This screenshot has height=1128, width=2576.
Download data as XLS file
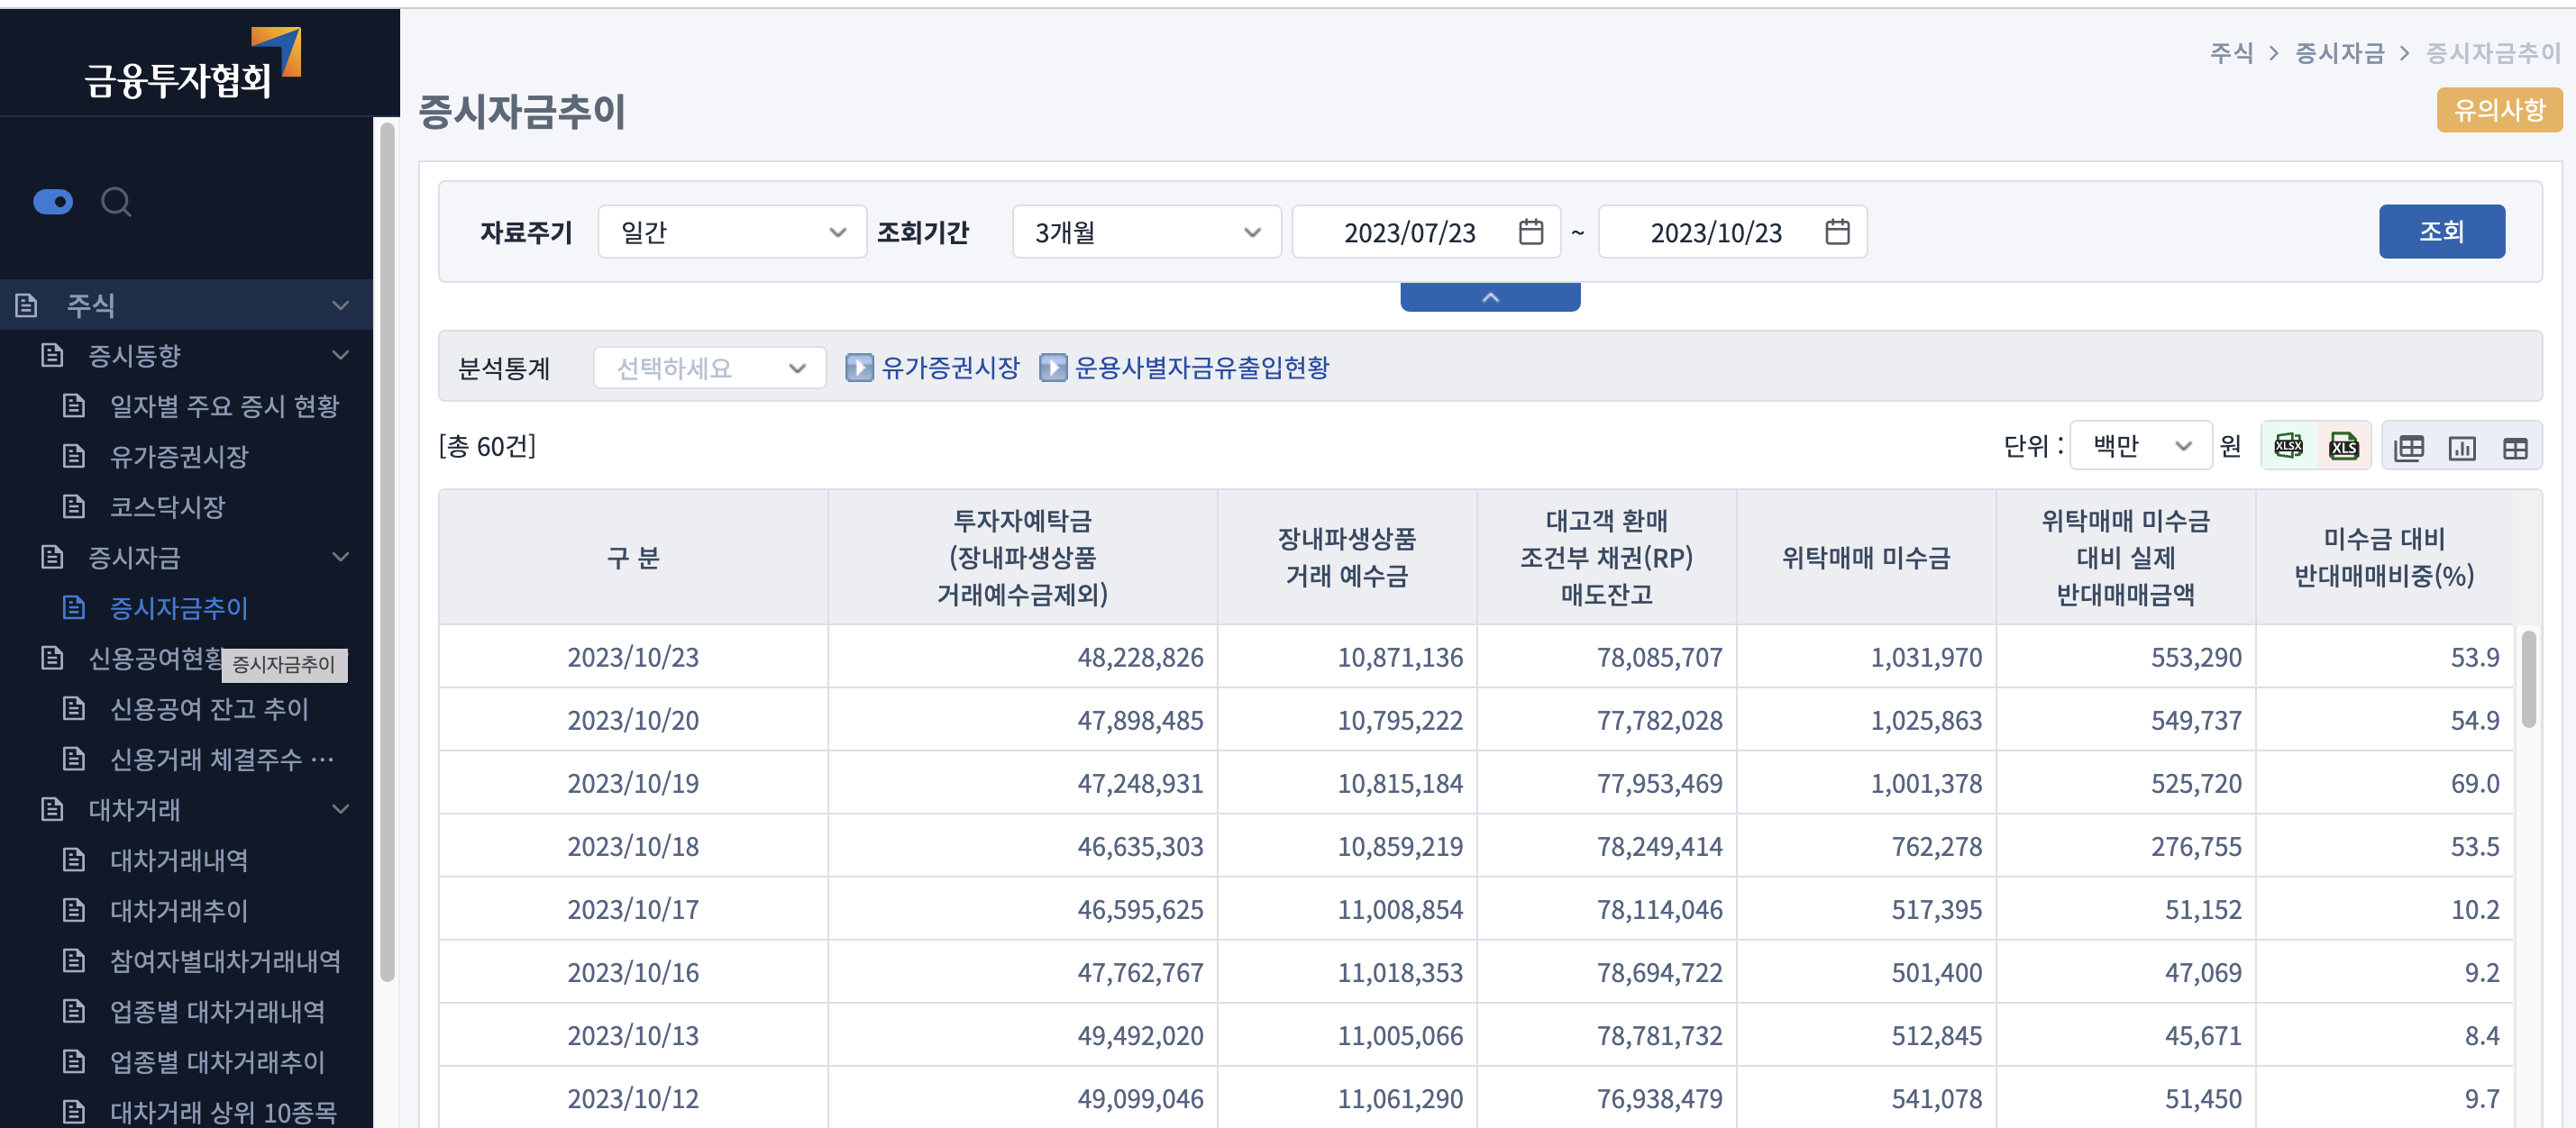tap(2343, 446)
